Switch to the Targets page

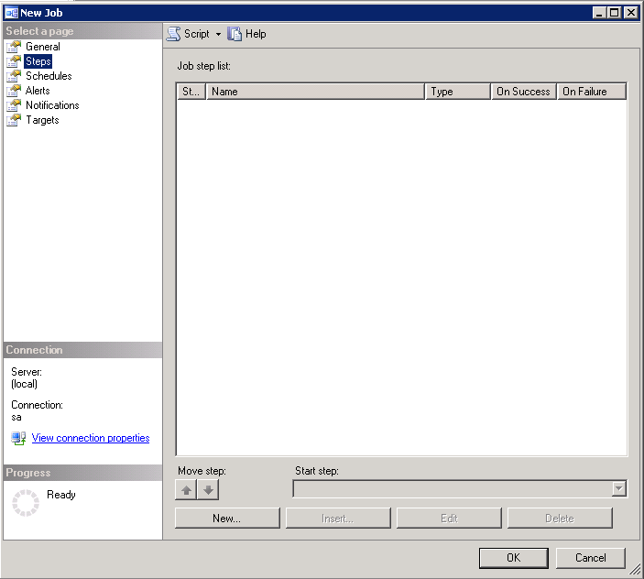42,120
